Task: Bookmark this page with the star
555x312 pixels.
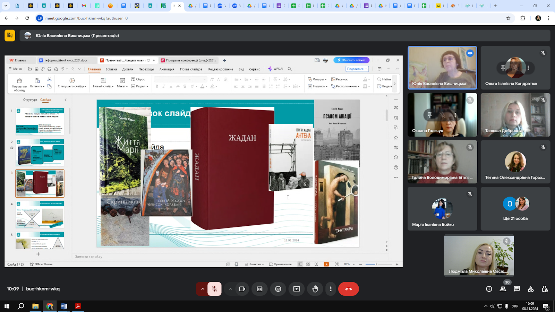Action: (508, 18)
